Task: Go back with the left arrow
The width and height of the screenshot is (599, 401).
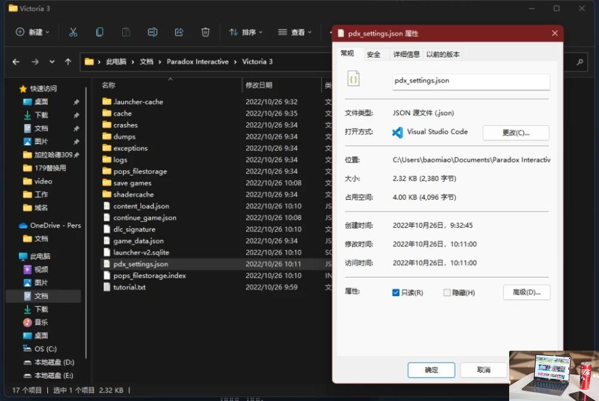Action: [x=16, y=62]
